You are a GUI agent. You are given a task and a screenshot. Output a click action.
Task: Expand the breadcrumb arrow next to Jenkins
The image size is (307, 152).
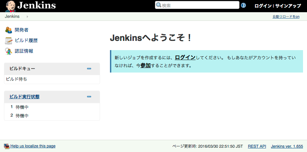pyautogui.click(x=27, y=16)
